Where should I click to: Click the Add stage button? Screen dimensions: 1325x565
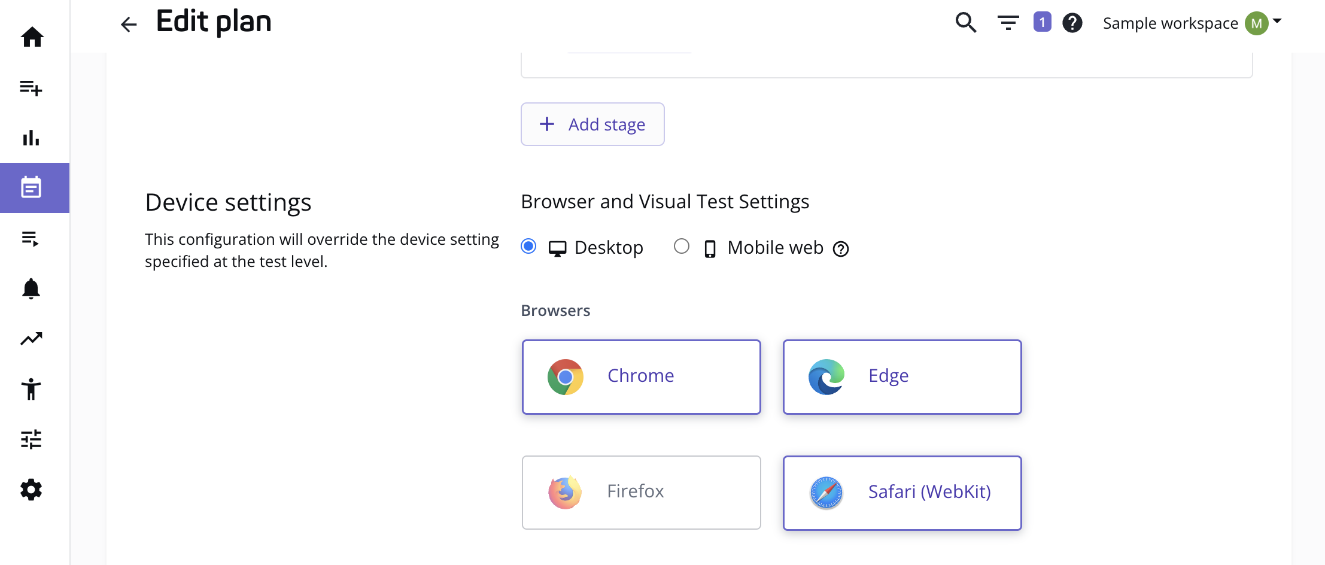592,124
